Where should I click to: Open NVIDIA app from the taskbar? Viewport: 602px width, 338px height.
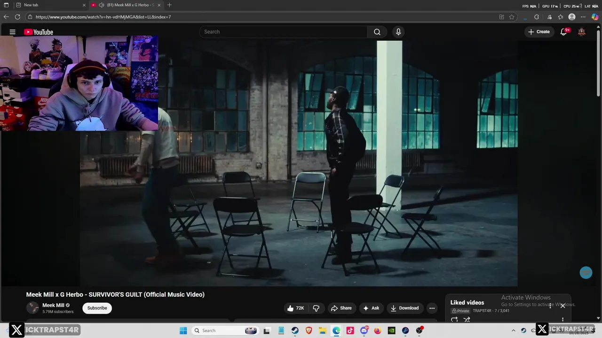point(391,330)
